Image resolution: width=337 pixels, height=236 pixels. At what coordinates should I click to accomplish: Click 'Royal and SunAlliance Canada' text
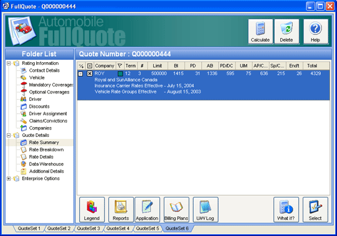pyautogui.click(x=126, y=80)
